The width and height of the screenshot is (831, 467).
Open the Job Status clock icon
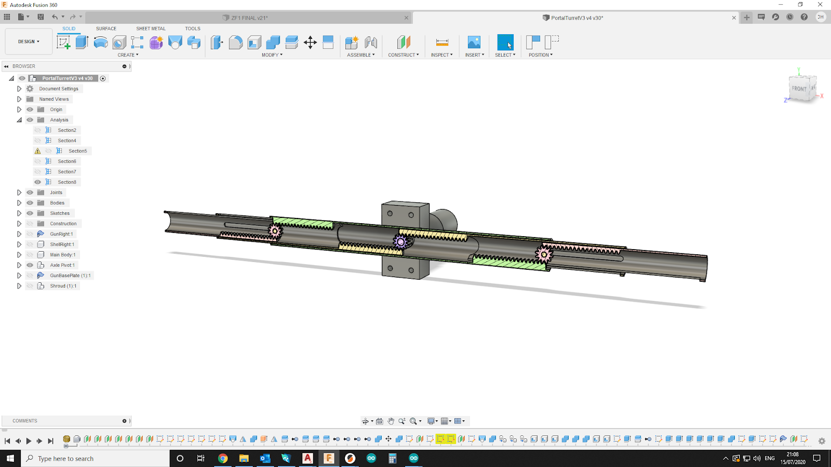(789, 17)
